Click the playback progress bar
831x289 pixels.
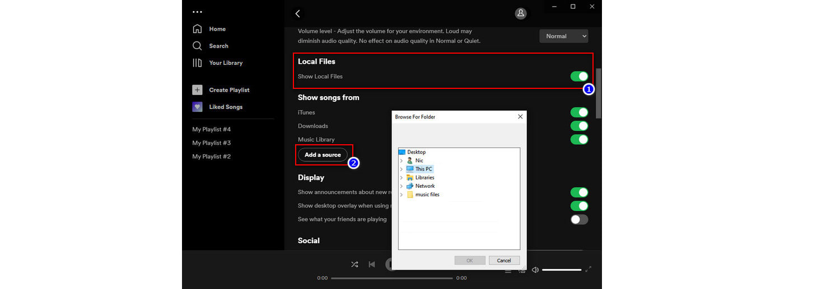(x=392, y=278)
